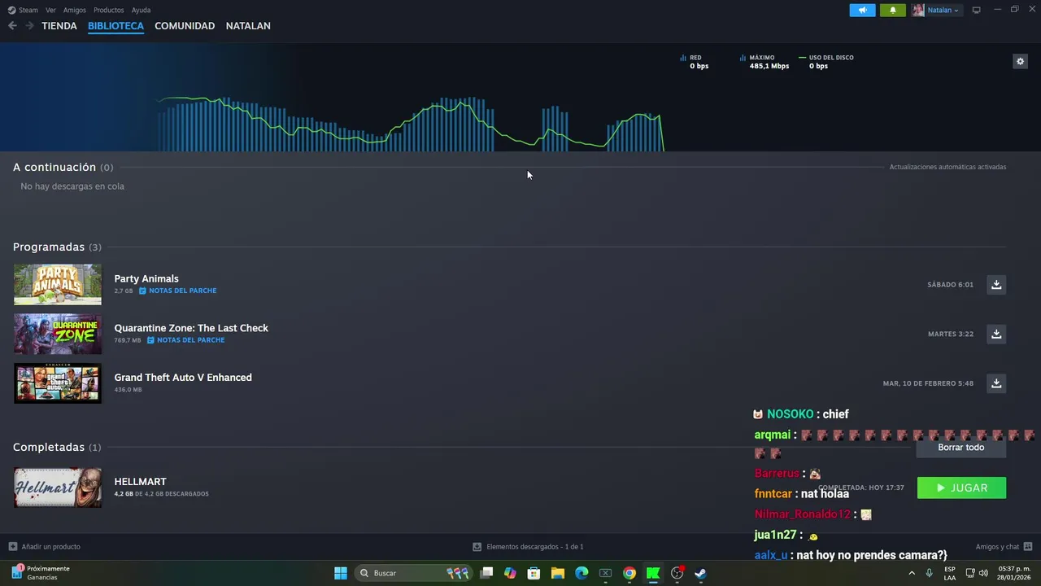Click the Steam icon on taskbar

tap(700, 573)
